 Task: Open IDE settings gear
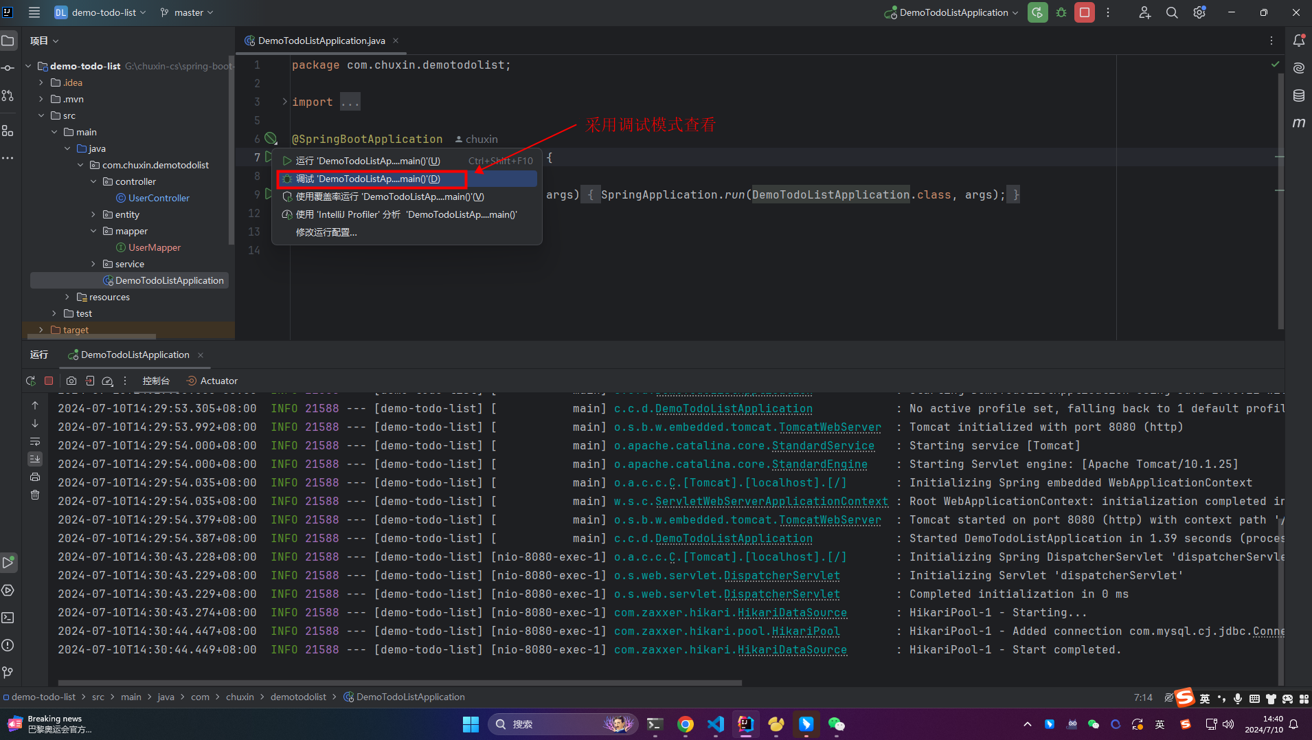(x=1199, y=12)
